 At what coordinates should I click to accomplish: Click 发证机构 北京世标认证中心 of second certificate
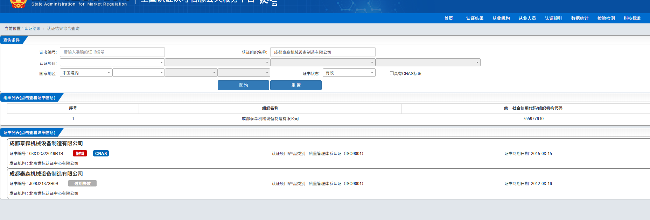pos(44,193)
